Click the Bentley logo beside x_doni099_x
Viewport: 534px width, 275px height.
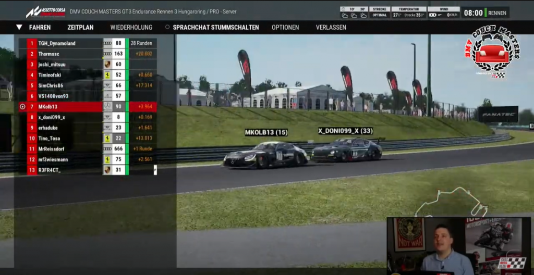pyautogui.click(x=107, y=117)
